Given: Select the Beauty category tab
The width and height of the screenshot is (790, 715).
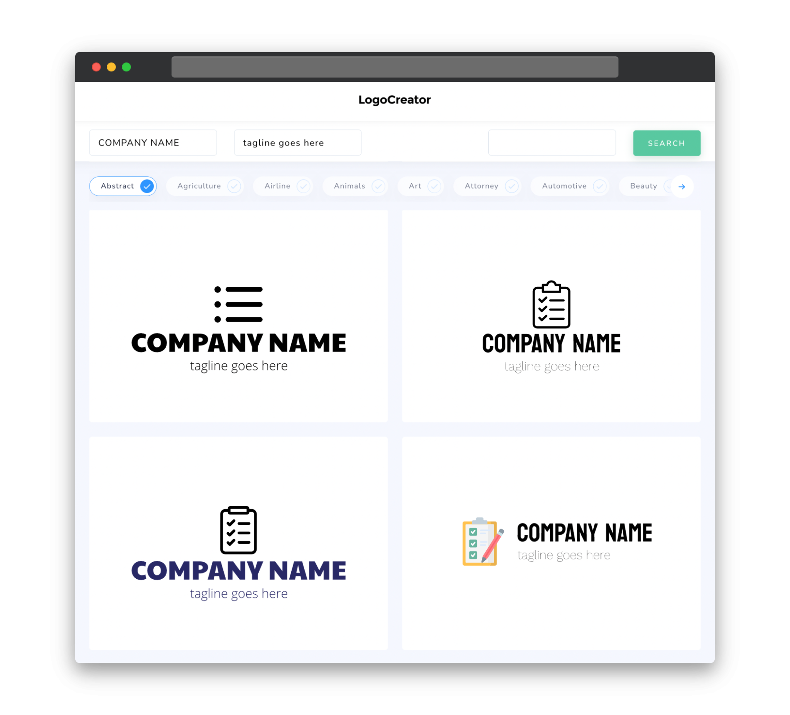Looking at the screenshot, I should point(644,186).
